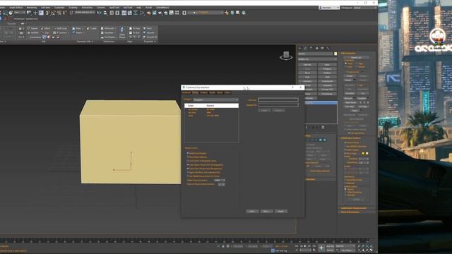Click the Save button in dialog
Viewport: 452px width, 254px height.
click(266, 212)
